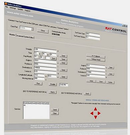
Task: Open the File menu
Action: point(6,7)
